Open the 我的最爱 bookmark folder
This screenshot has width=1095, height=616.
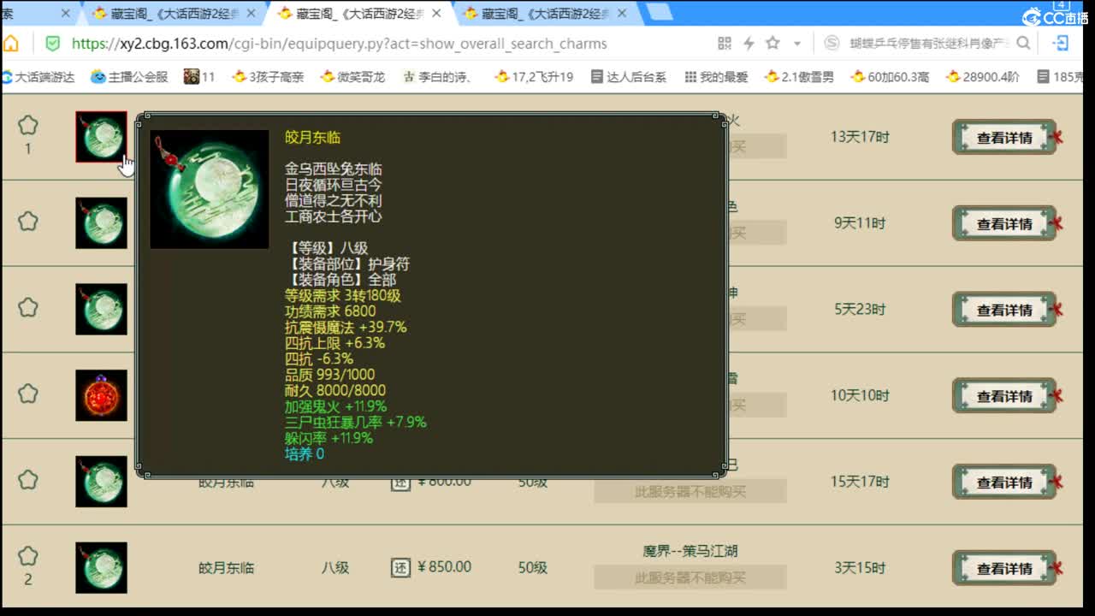coord(716,77)
